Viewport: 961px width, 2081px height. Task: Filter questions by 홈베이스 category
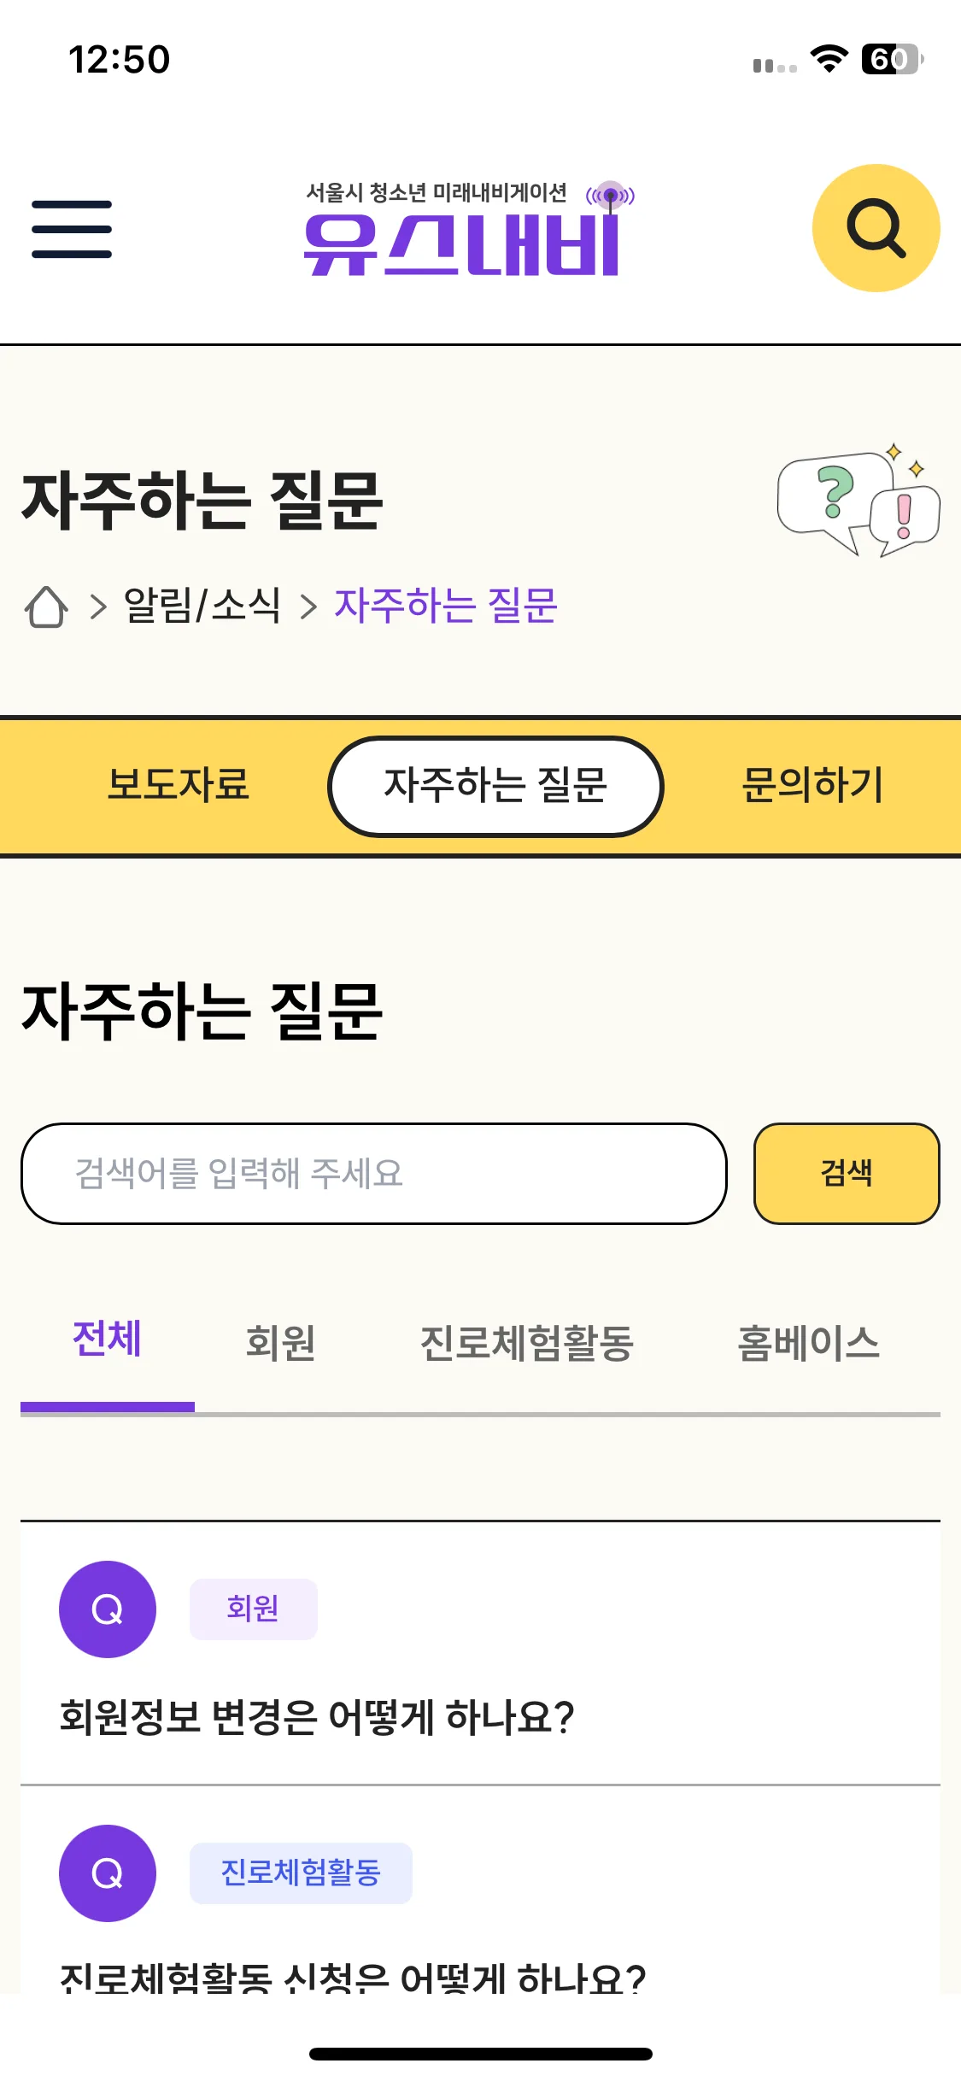(x=809, y=1342)
